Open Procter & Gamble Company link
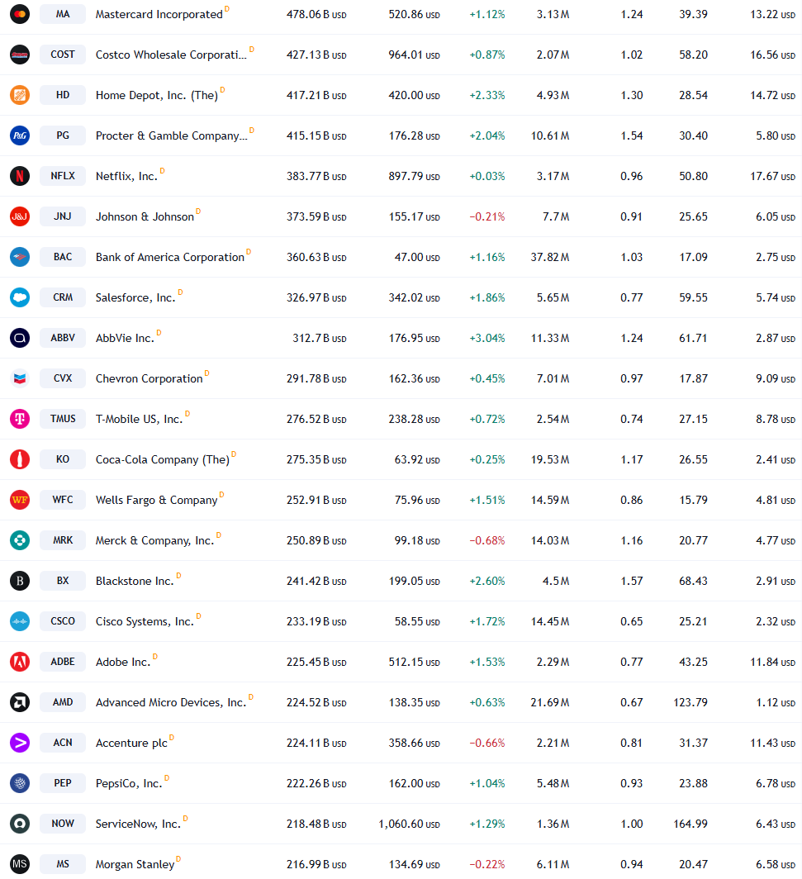The width and height of the screenshot is (802, 879). click(x=171, y=135)
